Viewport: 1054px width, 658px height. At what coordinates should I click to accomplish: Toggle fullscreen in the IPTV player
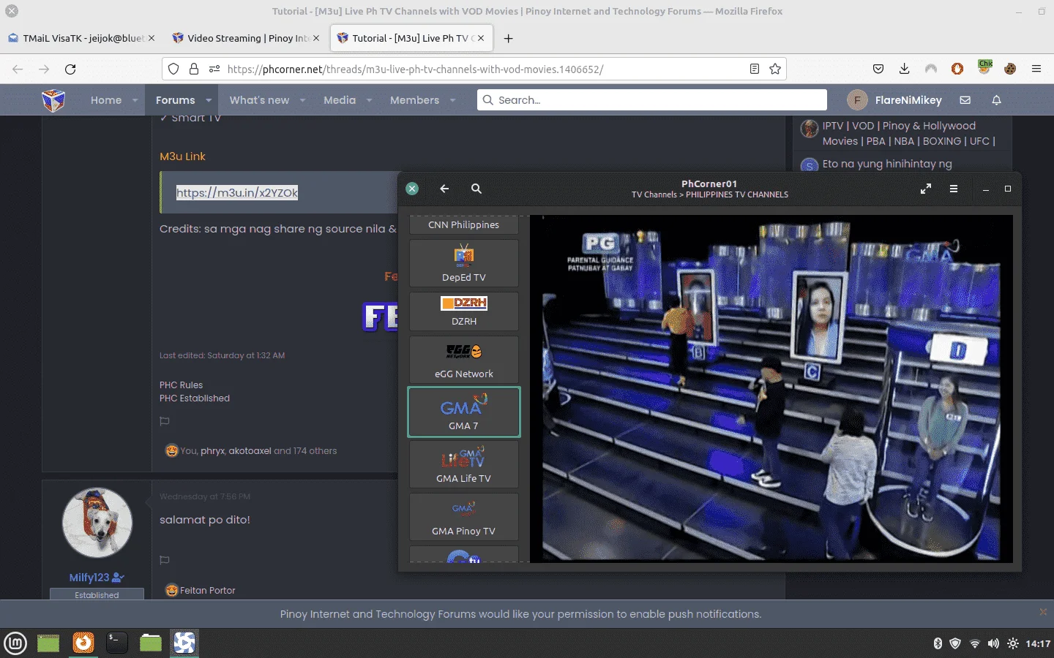coord(926,189)
